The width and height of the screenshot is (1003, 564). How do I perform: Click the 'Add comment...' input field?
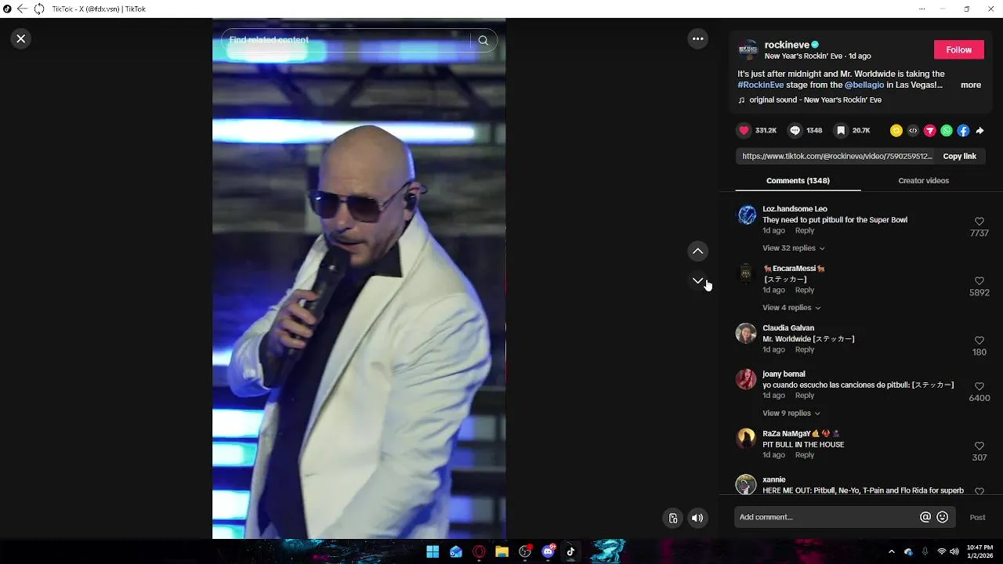pos(827,517)
